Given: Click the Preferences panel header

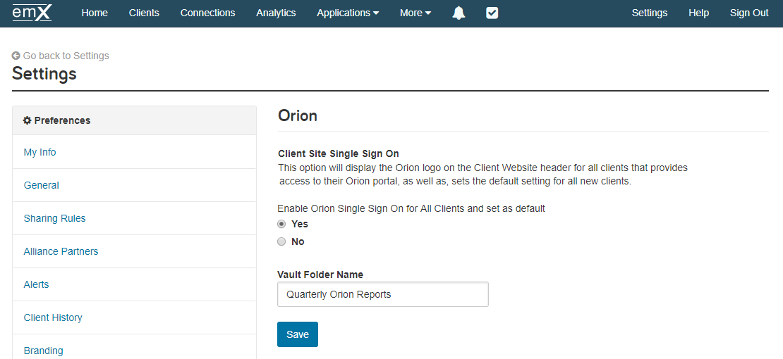Looking at the screenshot, I should click(x=134, y=120).
